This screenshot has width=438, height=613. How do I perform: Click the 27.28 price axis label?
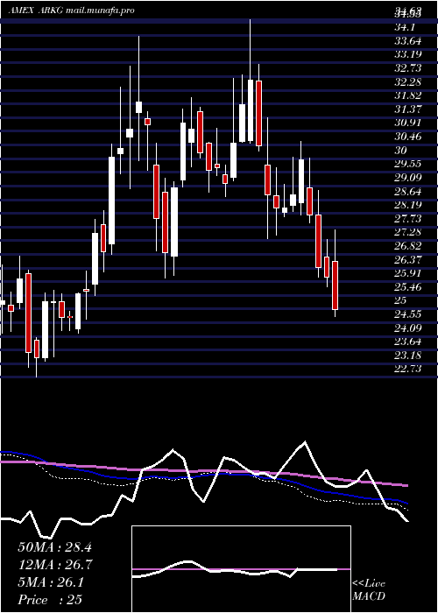click(x=408, y=232)
